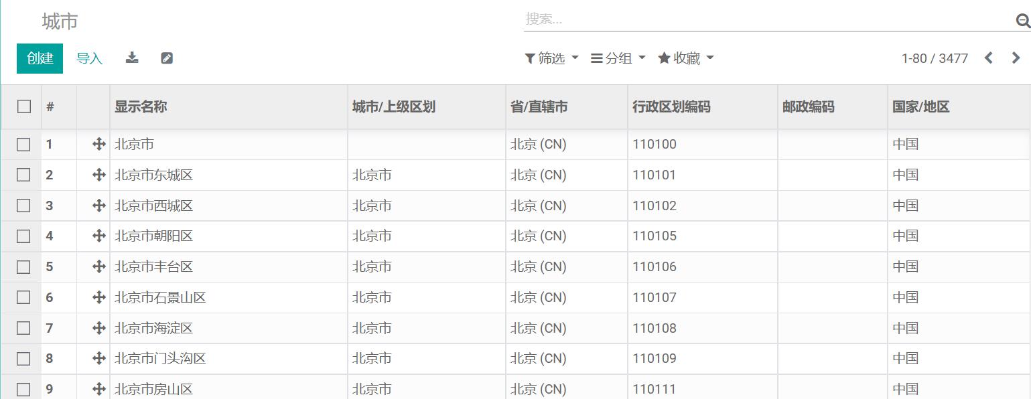Sort by 显示名称 column header
The width and height of the screenshot is (1031, 399).
pyautogui.click(x=141, y=106)
